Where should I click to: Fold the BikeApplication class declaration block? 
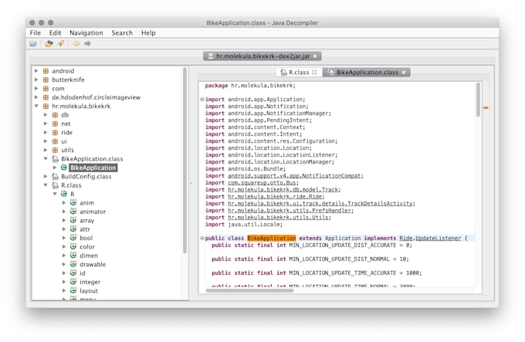[x=202, y=239]
